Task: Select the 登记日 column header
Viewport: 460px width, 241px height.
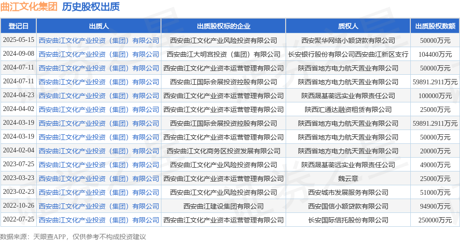Action: tap(18, 26)
